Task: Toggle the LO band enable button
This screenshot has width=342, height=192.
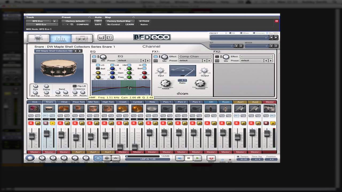Action: (98, 65)
